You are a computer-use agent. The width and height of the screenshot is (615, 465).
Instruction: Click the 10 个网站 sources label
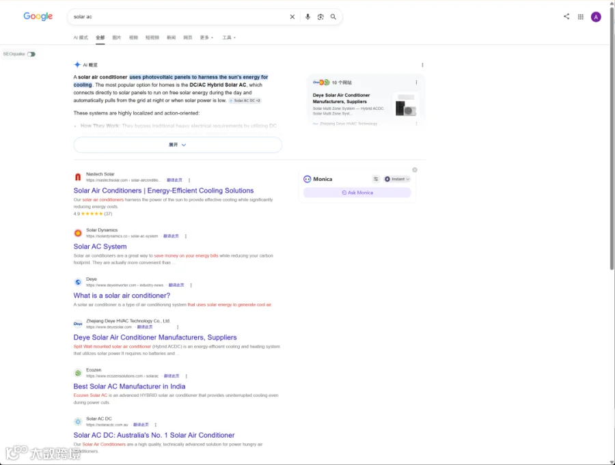[342, 83]
